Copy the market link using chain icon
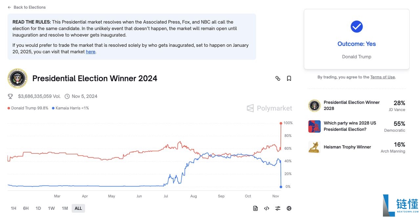This screenshot has height=217, width=420. [x=278, y=78]
